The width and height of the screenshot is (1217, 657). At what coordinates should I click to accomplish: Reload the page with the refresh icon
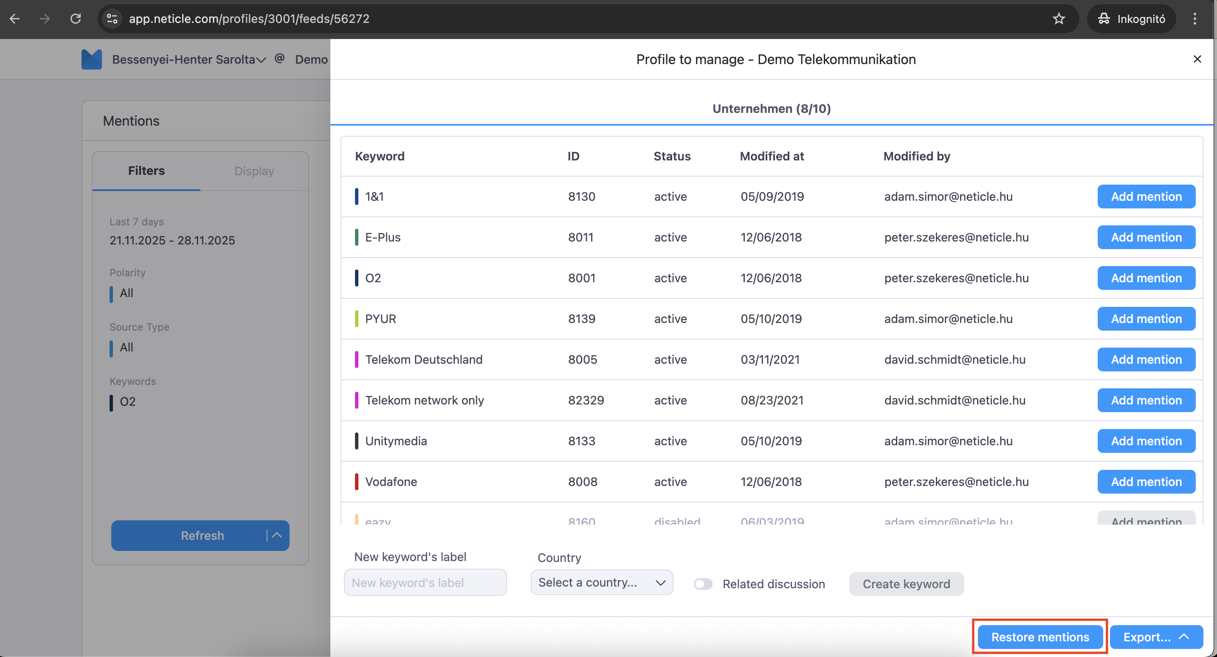(x=76, y=18)
